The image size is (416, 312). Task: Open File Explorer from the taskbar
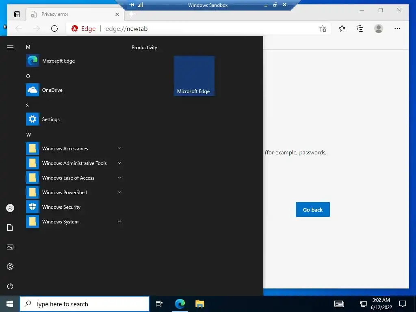click(199, 304)
